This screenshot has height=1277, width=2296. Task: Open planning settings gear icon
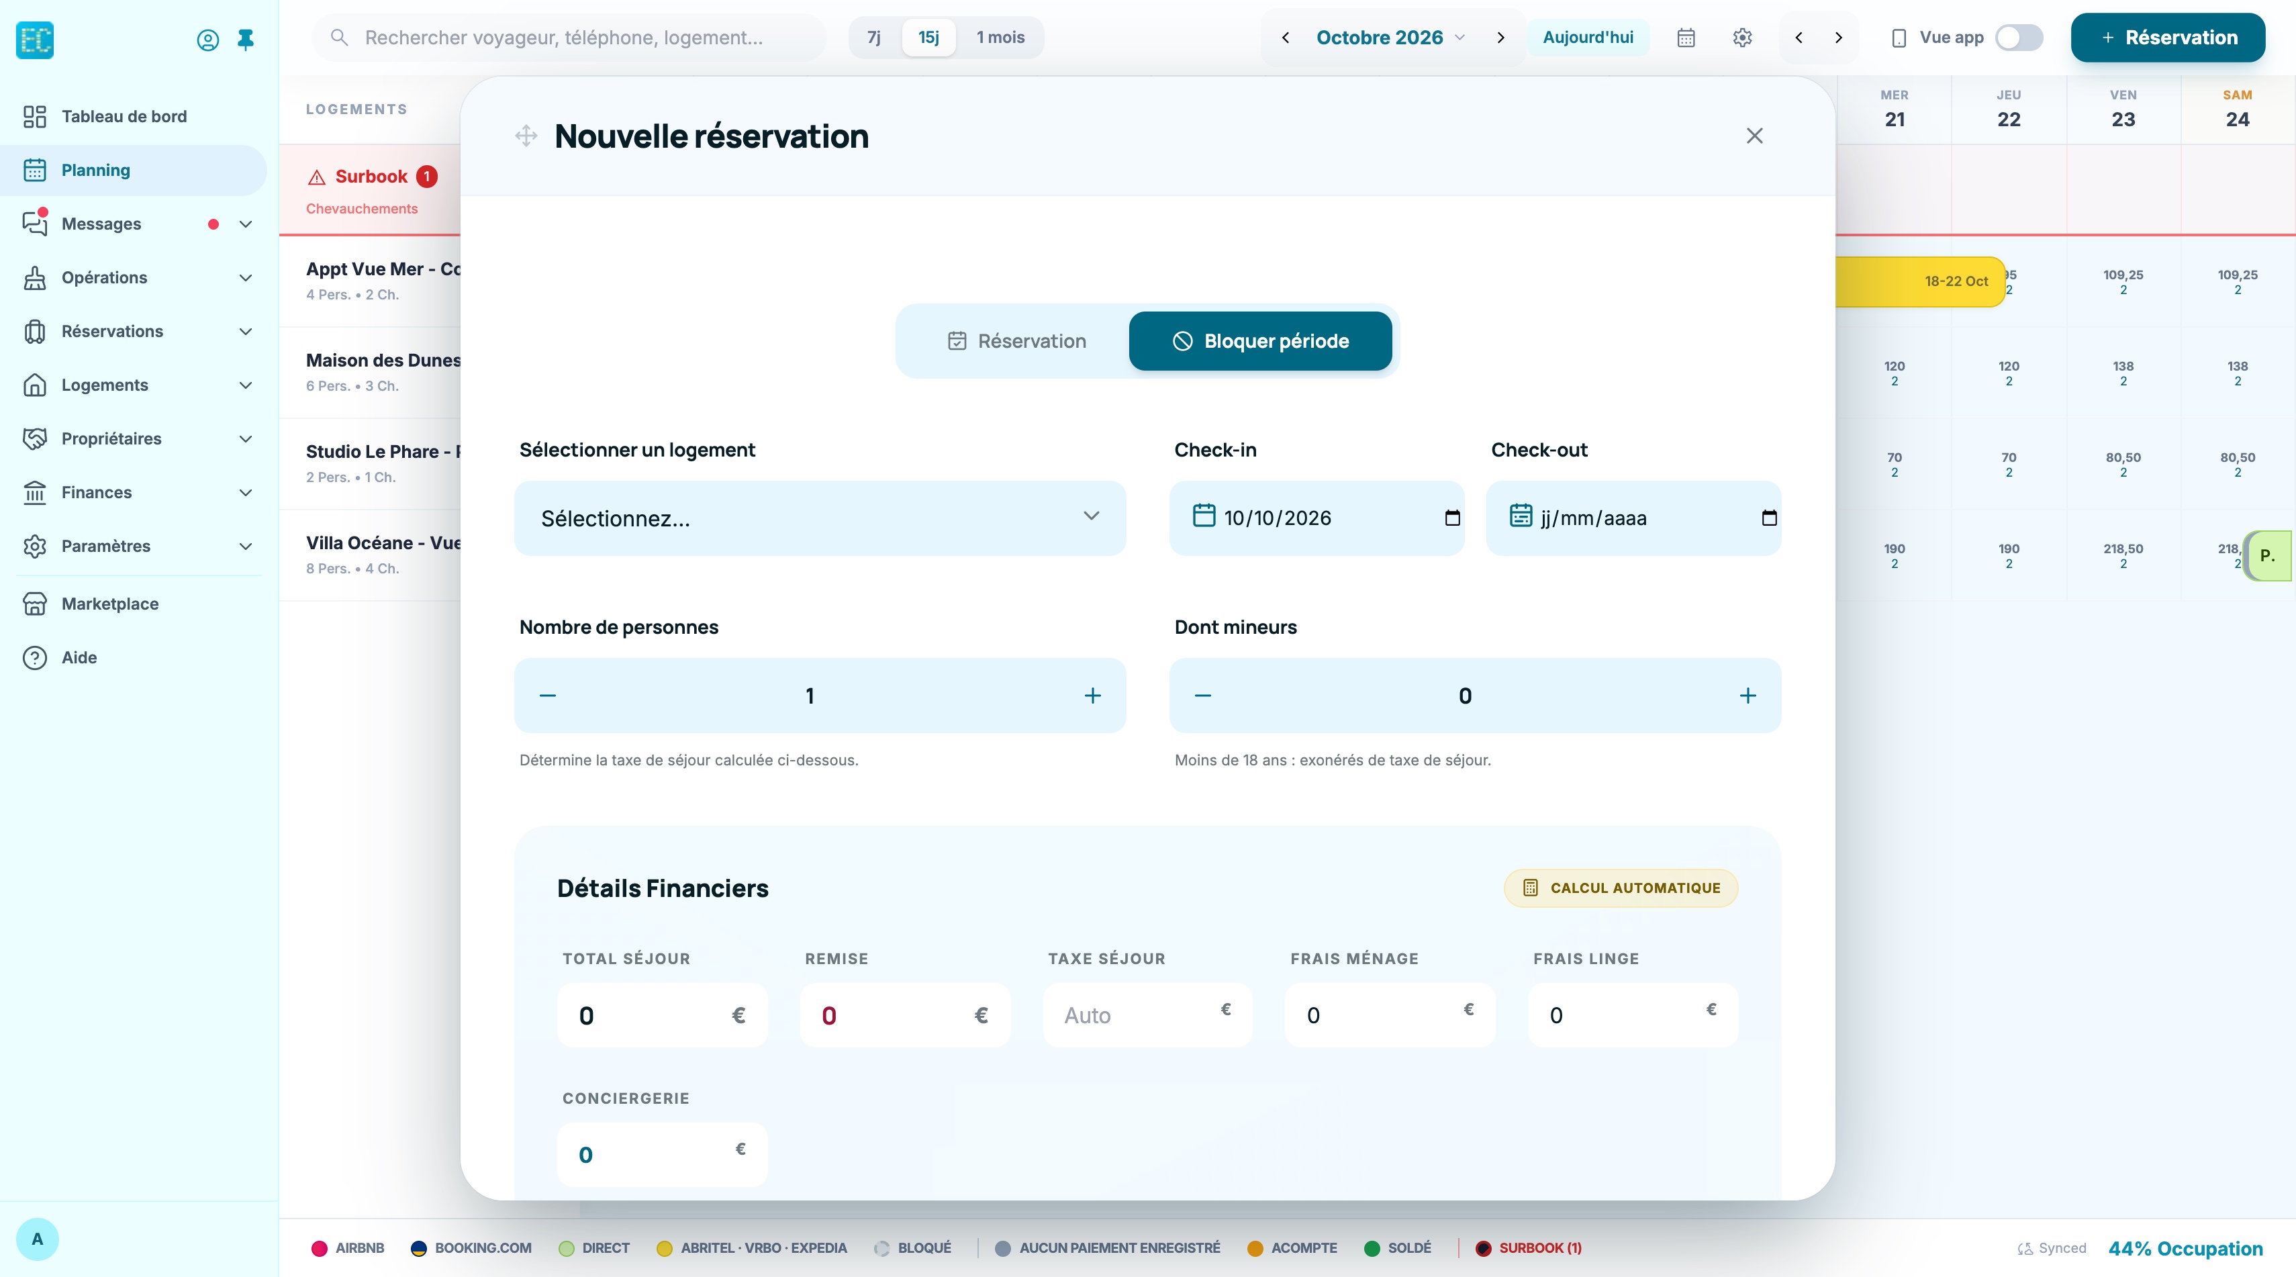[1743, 38]
